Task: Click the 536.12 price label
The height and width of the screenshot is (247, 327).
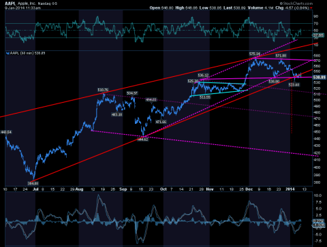Action: [x=203, y=76]
